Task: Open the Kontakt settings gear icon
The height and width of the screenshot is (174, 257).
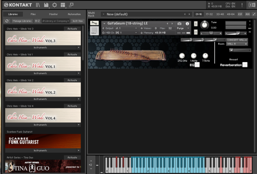Action: pos(54,5)
